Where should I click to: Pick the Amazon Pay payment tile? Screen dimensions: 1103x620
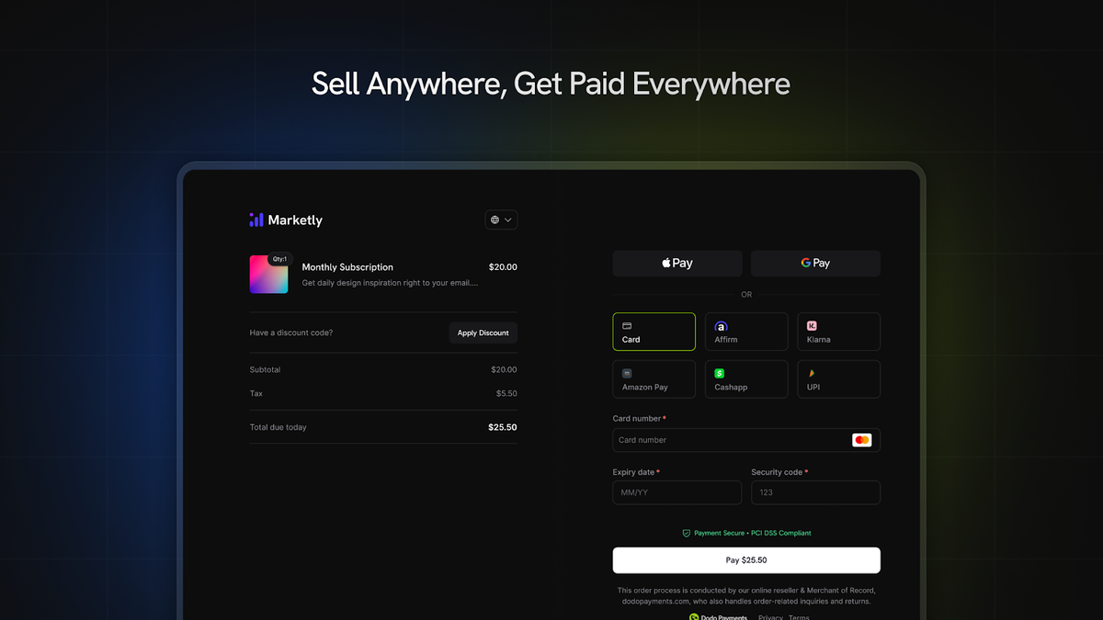(654, 379)
